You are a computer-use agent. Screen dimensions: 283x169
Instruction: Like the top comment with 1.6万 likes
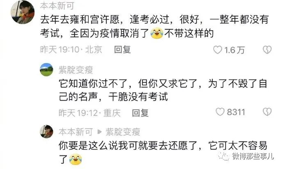[217, 50]
